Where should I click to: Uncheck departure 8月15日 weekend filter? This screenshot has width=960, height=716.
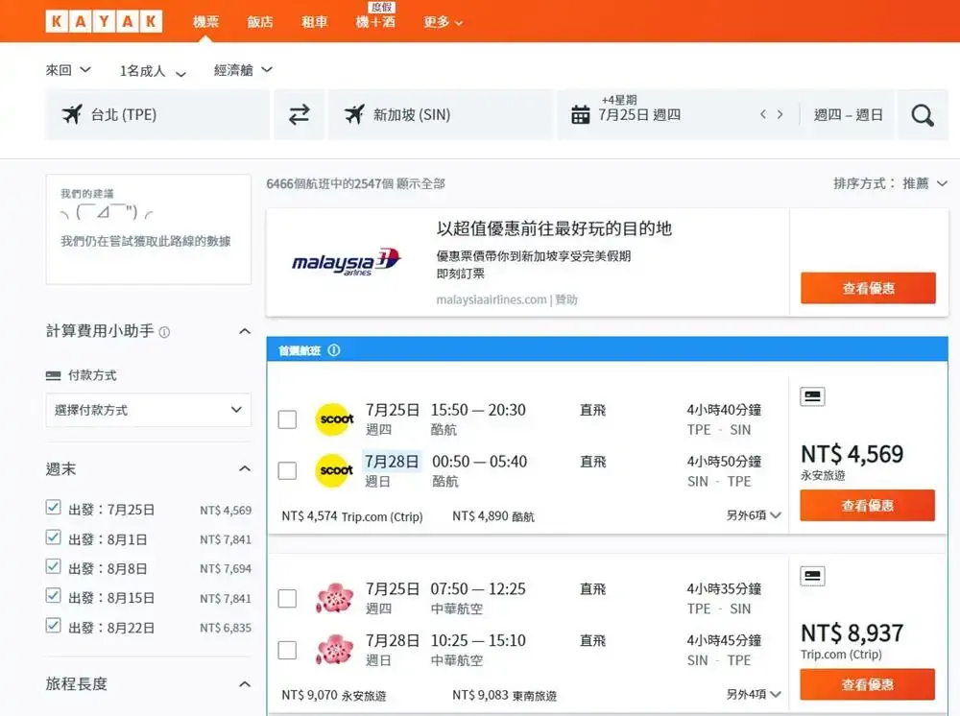[x=53, y=595]
